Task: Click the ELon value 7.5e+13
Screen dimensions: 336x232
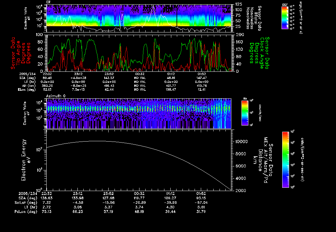Action: (78, 90)
